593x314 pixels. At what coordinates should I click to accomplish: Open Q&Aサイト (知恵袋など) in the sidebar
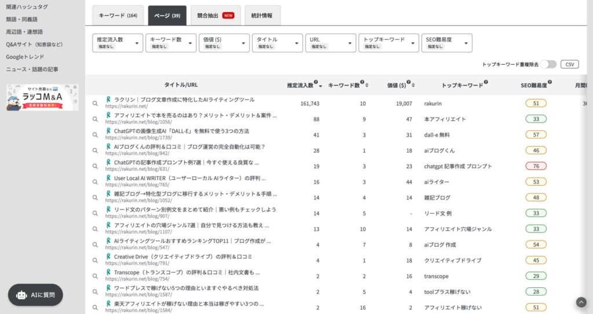(x=34, y=44)
